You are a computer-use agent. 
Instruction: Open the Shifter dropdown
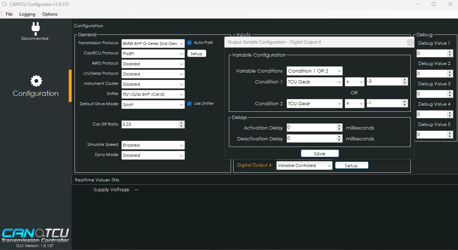153,94
